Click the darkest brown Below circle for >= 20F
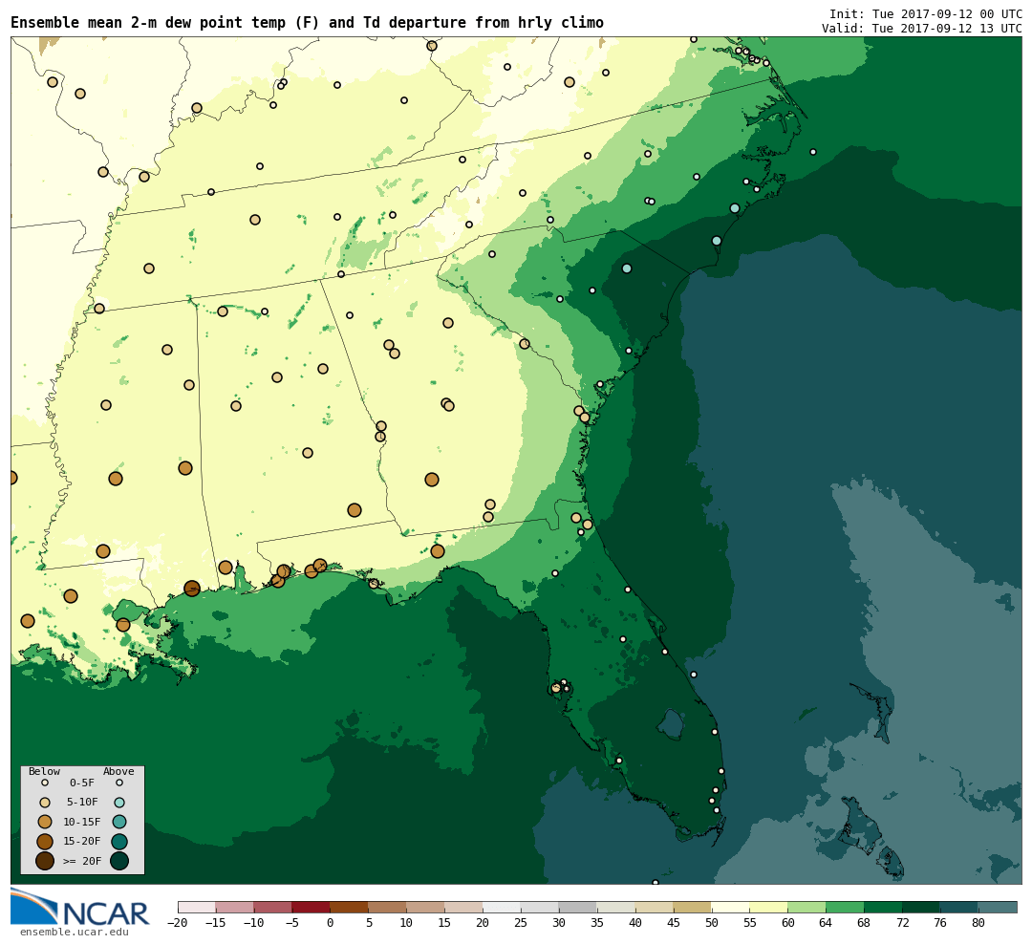The width and height of the screenshot is (1032, 944). 45,860
